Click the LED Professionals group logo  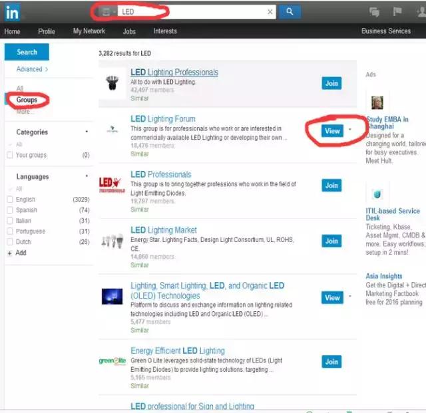111,185
